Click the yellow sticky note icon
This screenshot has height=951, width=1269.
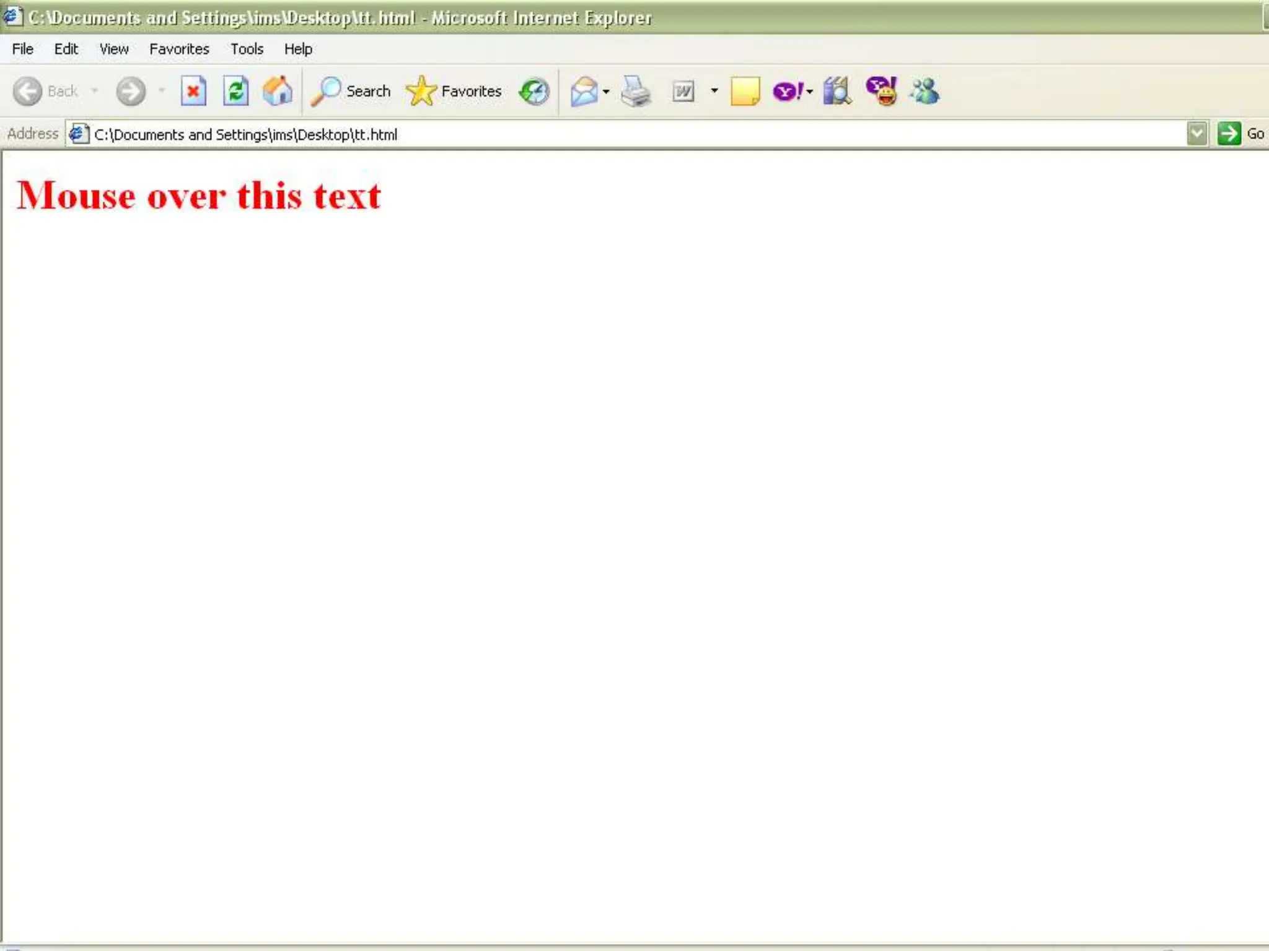(745, 92)
